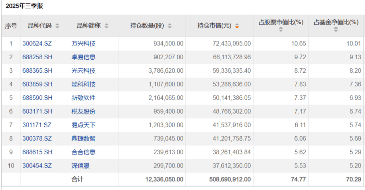Open 603859.SH code link
Viewport: 365px width, 190px height.
(38, 84)
